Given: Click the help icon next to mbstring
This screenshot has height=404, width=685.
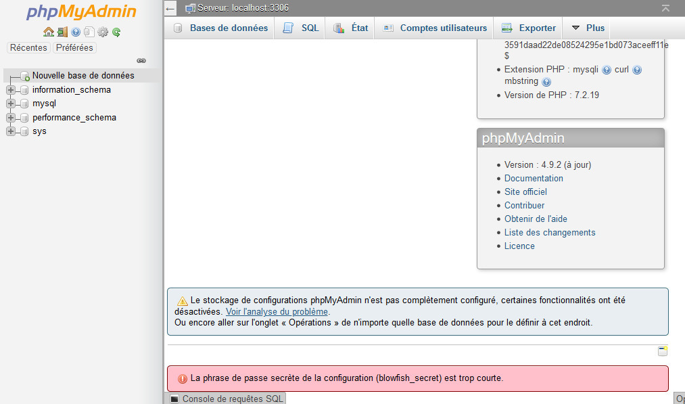Looking at the screenshot, I should click(x=546, y=82).
